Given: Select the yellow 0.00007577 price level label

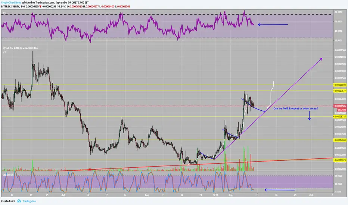Looking at the screenshot, I should 340,91.
